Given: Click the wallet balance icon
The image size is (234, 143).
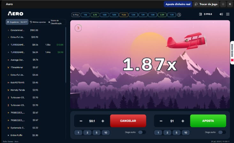Looking at the screenshot, I should coord(200,14).
